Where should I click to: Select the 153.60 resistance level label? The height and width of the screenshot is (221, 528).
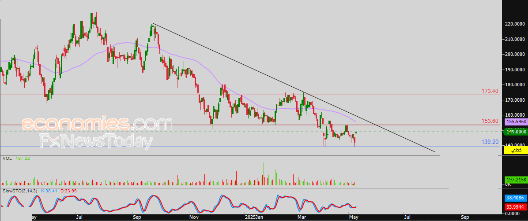pyautogui.click(x=490, y=121)
